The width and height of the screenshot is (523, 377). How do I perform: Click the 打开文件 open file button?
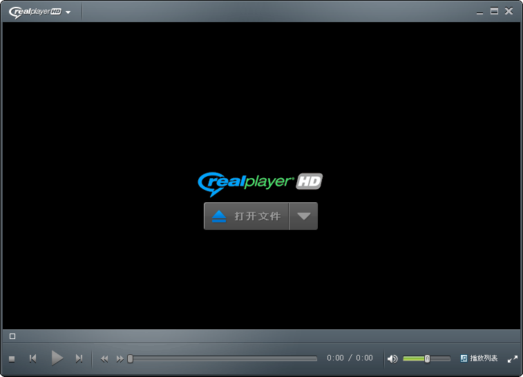click(247, 216)
